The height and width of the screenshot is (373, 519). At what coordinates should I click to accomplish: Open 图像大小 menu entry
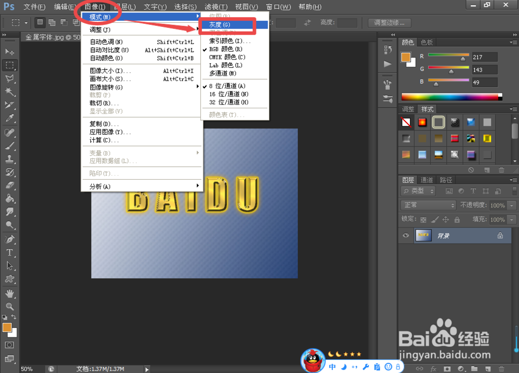point(142,70)
